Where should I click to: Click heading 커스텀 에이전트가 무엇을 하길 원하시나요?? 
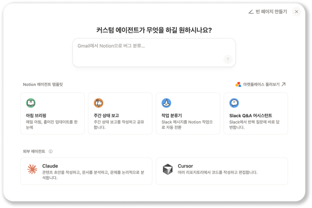tap(154, 30)
